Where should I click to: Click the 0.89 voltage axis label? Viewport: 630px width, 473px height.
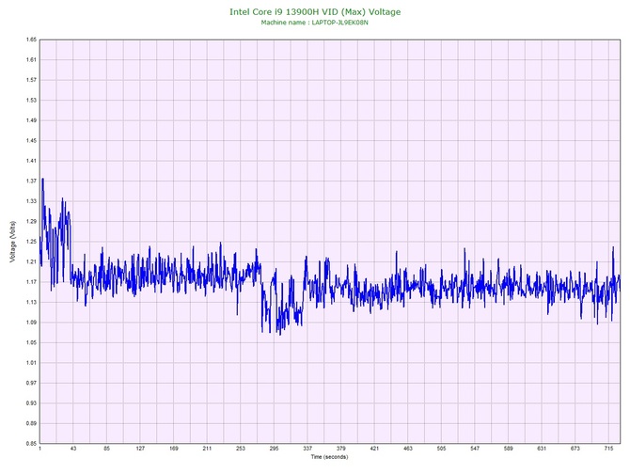pyautogui.click(x=31, y=423)
